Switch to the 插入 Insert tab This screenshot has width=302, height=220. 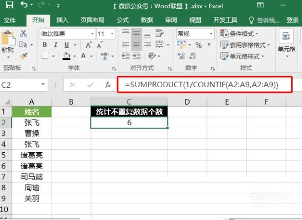tap(62, 20)
